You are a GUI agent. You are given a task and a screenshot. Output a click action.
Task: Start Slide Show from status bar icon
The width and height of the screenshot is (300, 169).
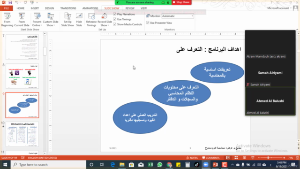253,158
